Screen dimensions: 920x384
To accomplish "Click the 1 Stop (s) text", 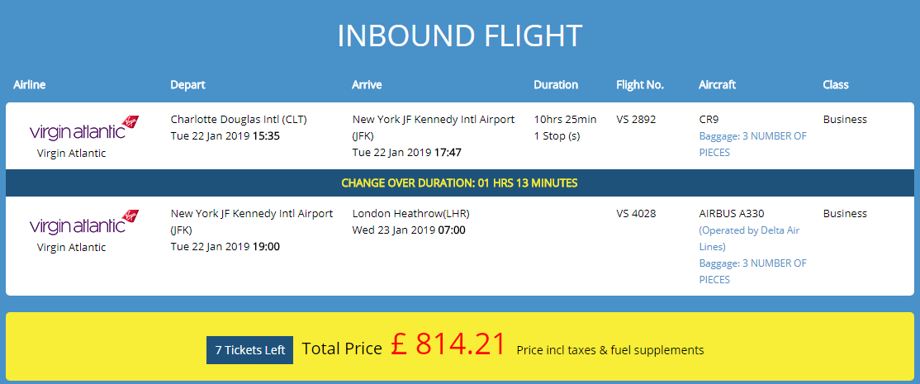I will (557, 135).
